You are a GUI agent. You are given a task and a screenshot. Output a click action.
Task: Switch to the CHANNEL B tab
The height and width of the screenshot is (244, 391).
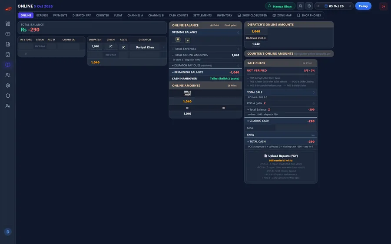pos(156,15)
